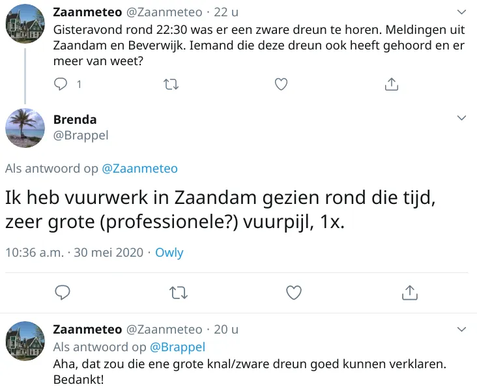Open options chevron on Brenda's tweet
This screenshot has height=389, width=477.
(x=462, y=118)
